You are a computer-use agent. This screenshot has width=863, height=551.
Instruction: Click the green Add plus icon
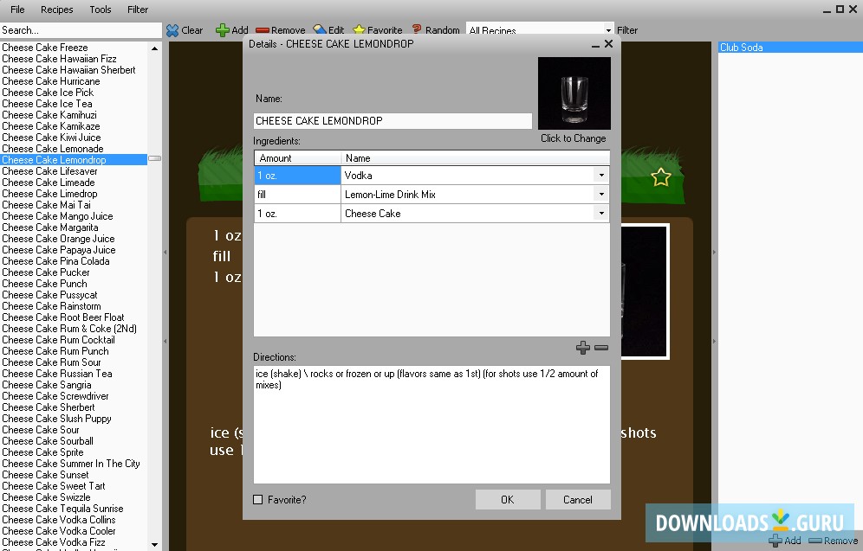(223, 30)
